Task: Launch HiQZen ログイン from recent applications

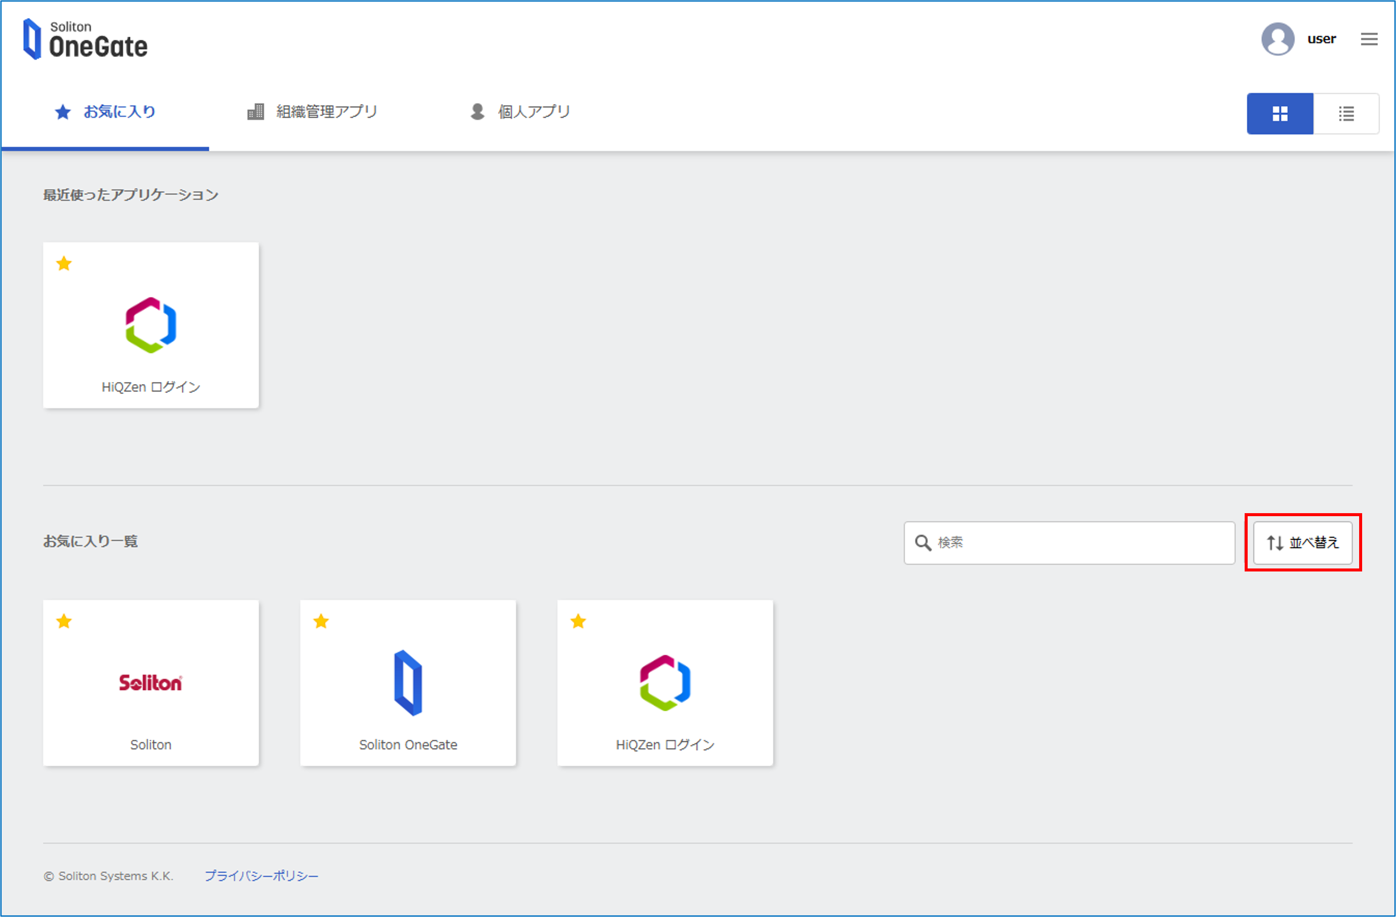Action: pyautogui.click(x=151, y=325)
